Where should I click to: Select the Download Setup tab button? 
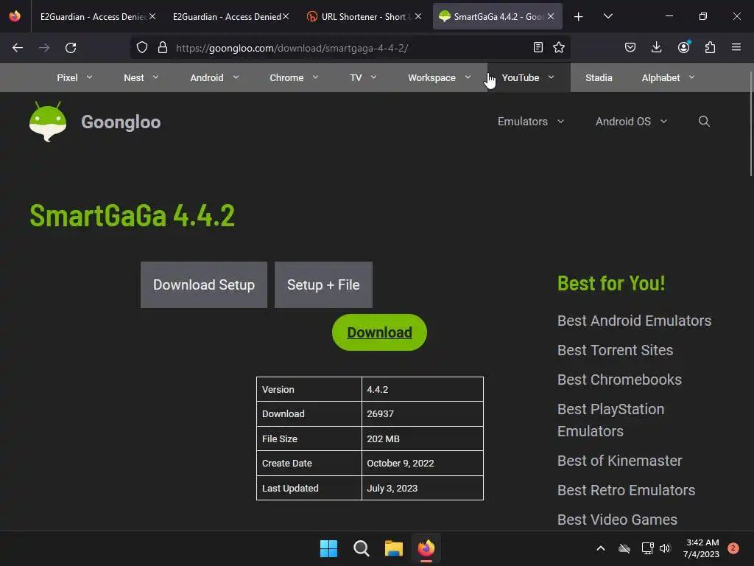click(x=204, y=285)
